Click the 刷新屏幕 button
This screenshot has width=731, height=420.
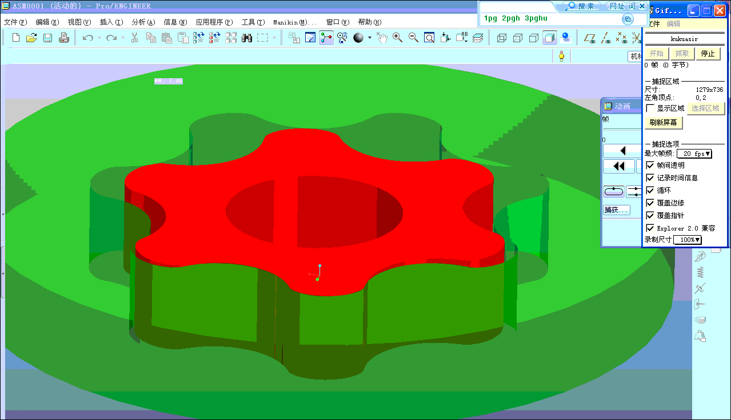pos(663,122)
